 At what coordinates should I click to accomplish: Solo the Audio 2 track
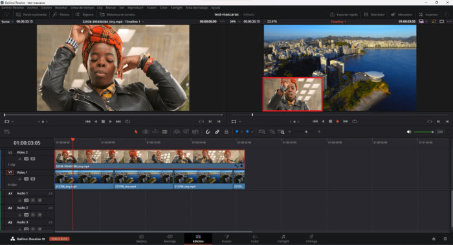tap(33, 215)
